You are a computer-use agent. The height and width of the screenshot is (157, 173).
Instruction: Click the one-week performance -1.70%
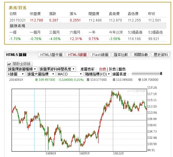pos(15,39)
